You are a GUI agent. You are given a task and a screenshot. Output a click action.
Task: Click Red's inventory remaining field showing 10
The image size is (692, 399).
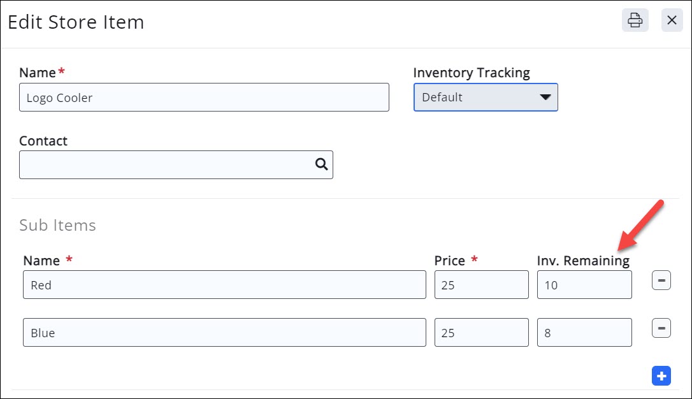[x=584, y=285]
